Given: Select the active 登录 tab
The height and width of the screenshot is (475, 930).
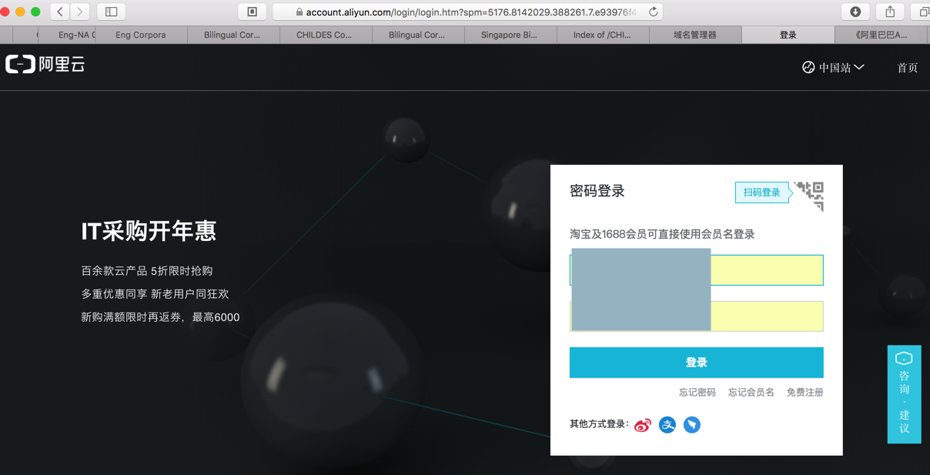Looking at the screenshot, I should click(x=788, y=35).
